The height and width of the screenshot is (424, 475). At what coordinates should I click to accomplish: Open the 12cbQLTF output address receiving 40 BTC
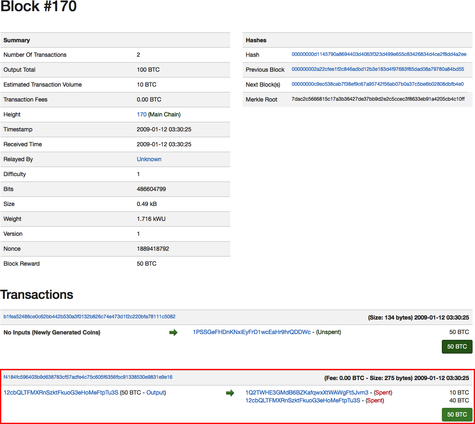point(302,401)
